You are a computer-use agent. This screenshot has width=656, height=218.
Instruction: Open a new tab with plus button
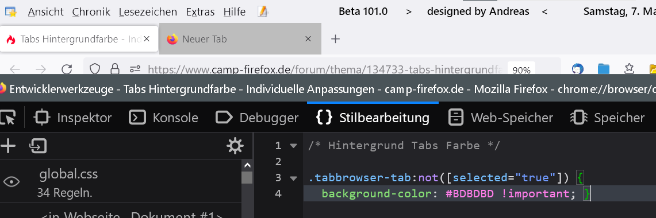click(335, 39)
